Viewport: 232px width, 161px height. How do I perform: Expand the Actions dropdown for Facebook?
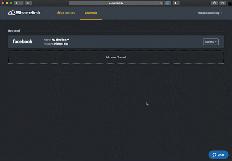[x=210, y=42]
